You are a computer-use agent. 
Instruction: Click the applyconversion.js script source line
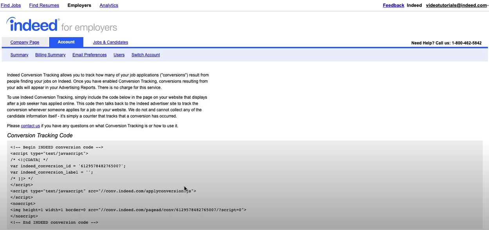(x=103, y=191)
